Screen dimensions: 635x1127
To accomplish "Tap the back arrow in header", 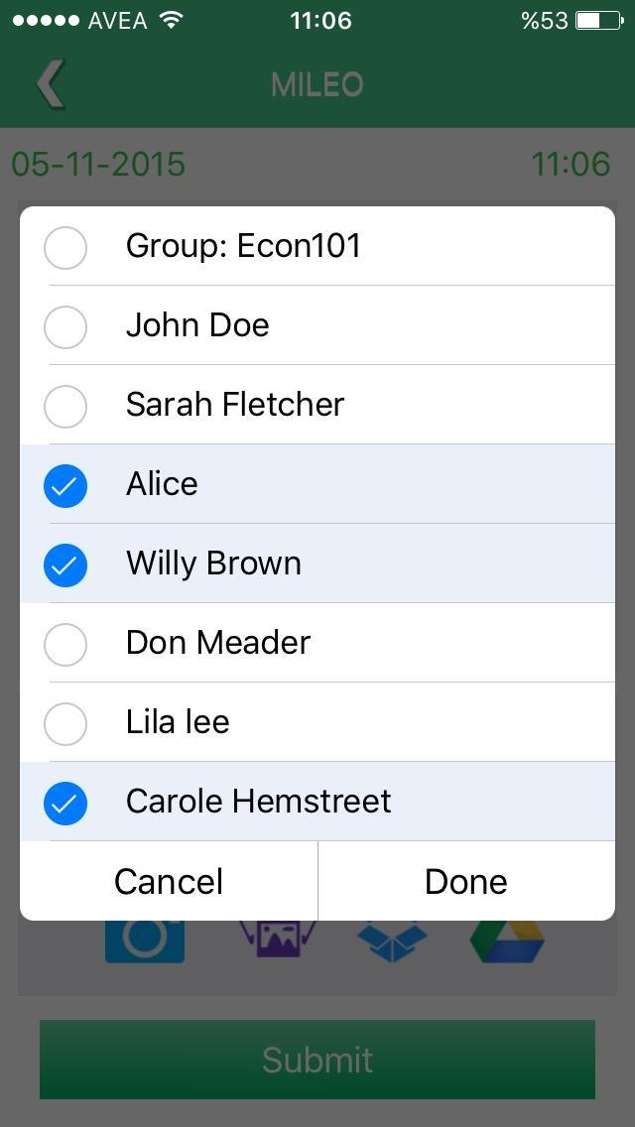I will [x=50, y=84].
